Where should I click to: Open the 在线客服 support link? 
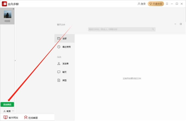pyautogui.click(x=33, y=118)
